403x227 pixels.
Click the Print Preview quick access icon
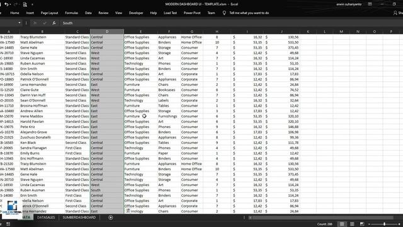25,4
